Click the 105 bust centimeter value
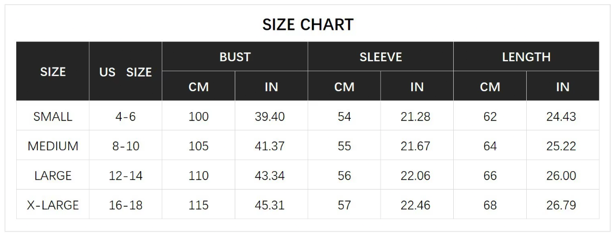The width and height of the screenshot is (616, 233). pyautogui.click(x=199, y=146)
